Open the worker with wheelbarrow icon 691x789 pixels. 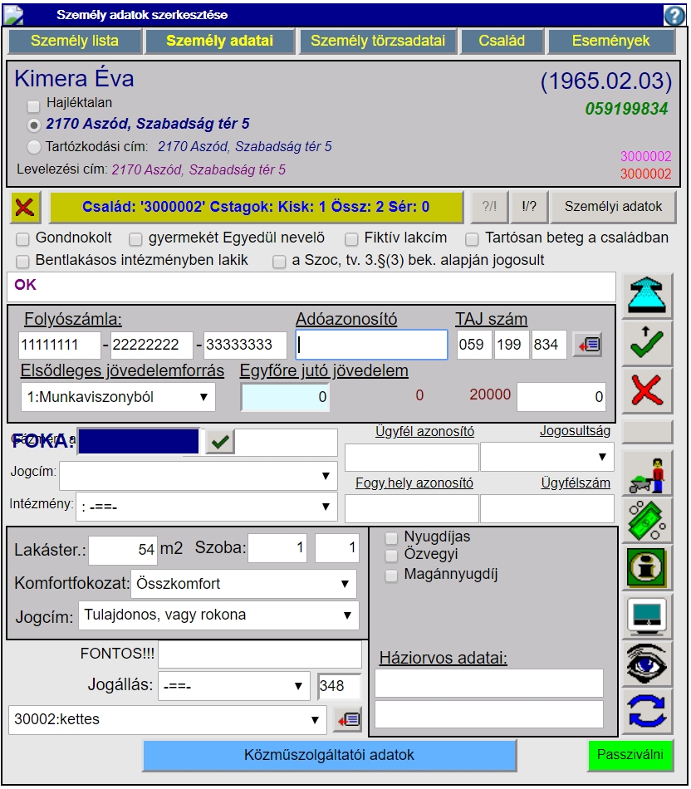(x=647, y=475)
